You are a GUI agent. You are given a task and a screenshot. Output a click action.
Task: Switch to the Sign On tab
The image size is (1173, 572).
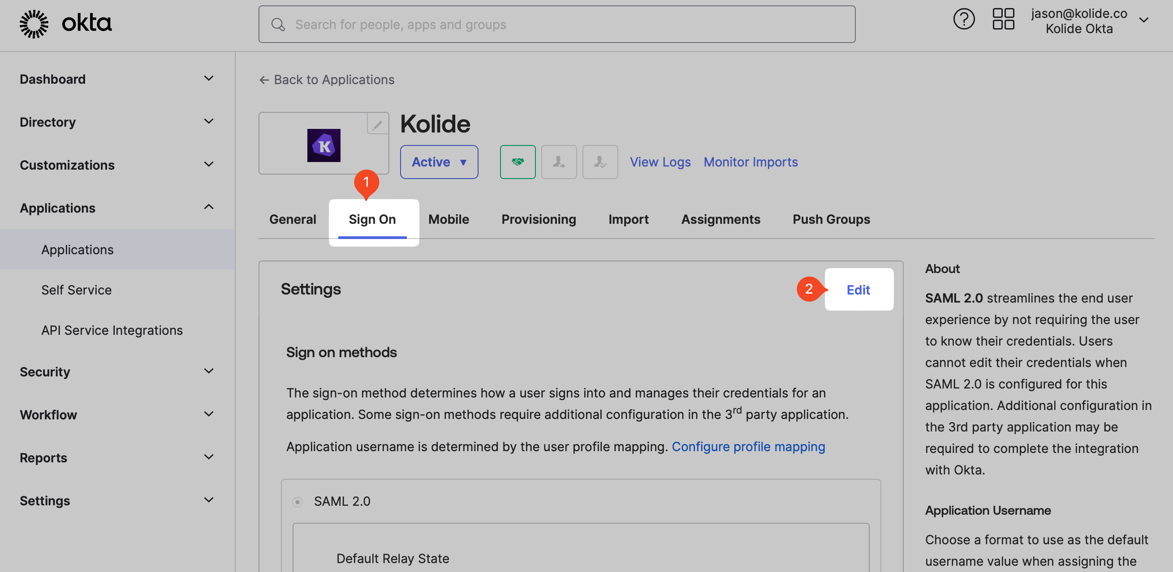pos(372,219)
